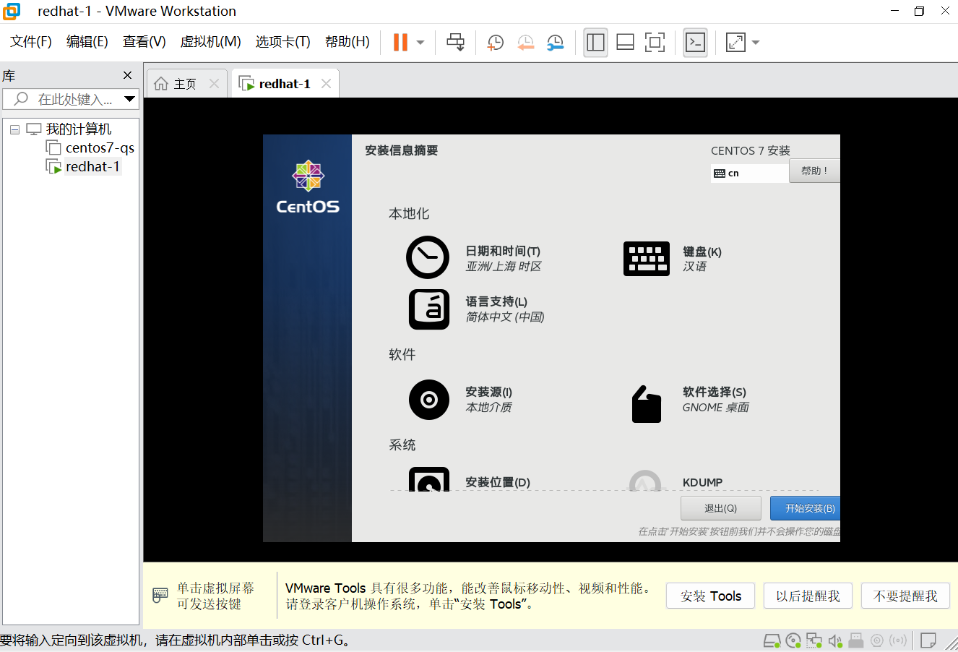The image size is (958, 652).
Task: Select centos7-qs in the library tree
Action: click(99, 148)
